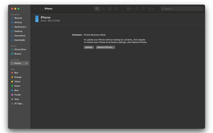The image size is (213, 133).
Task: Switch to gallery view
Action: coord(116,9)
